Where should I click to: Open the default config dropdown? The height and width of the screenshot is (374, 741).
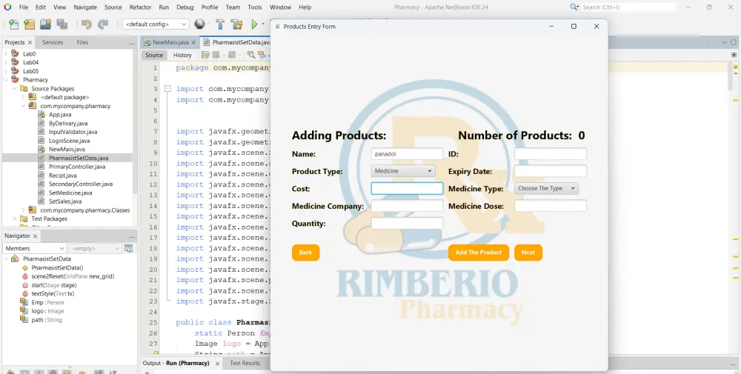(x=156, y=24)
